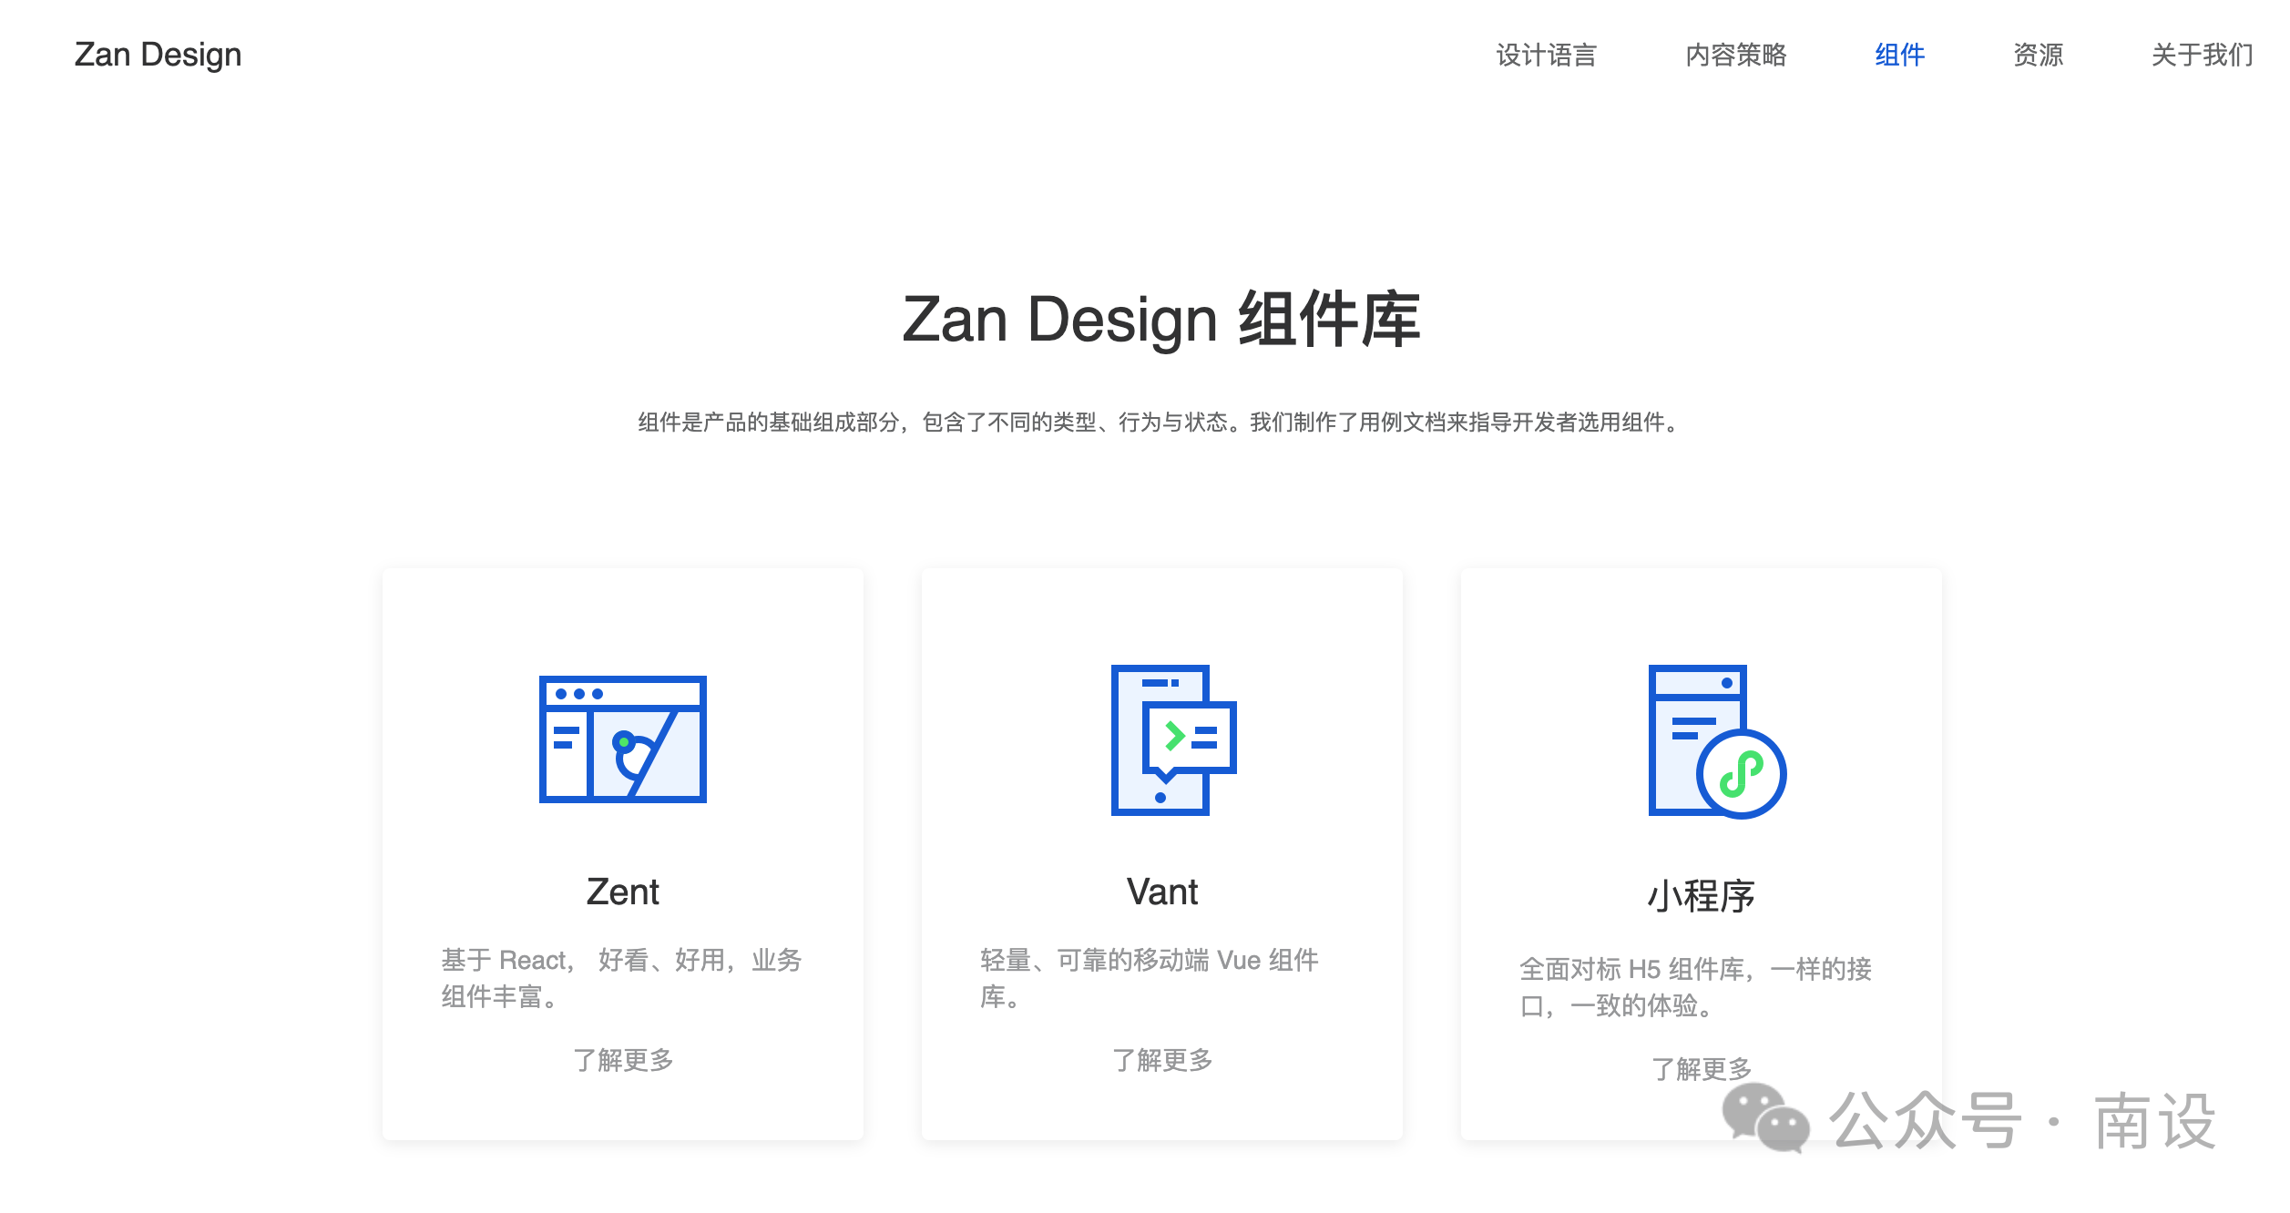Select the Zent card title

(623, 892)
